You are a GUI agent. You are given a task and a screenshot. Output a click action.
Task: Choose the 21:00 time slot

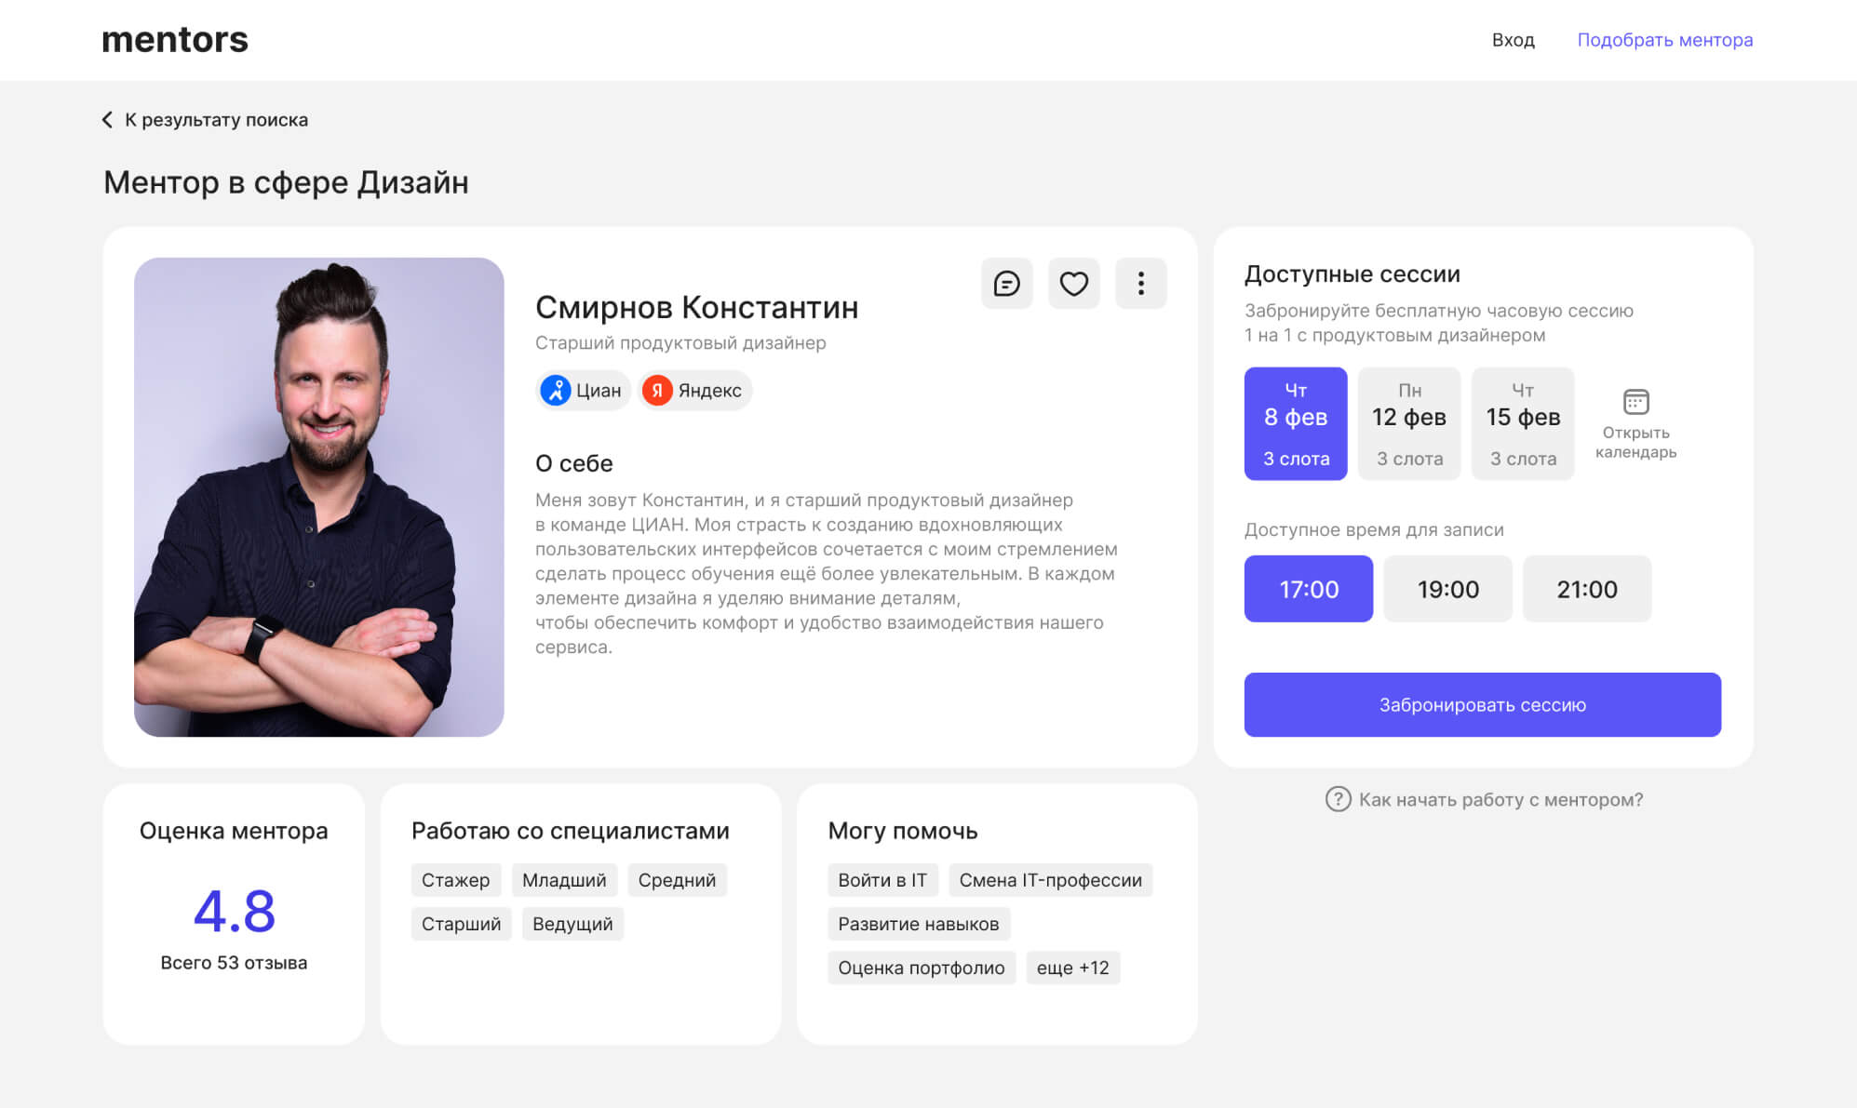[1586, 589]
